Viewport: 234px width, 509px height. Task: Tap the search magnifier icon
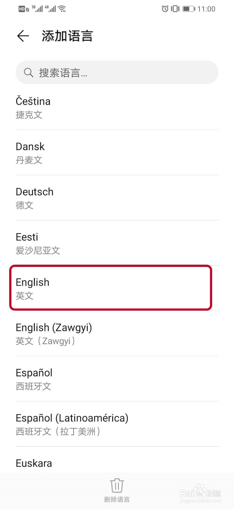click(29, 73)
